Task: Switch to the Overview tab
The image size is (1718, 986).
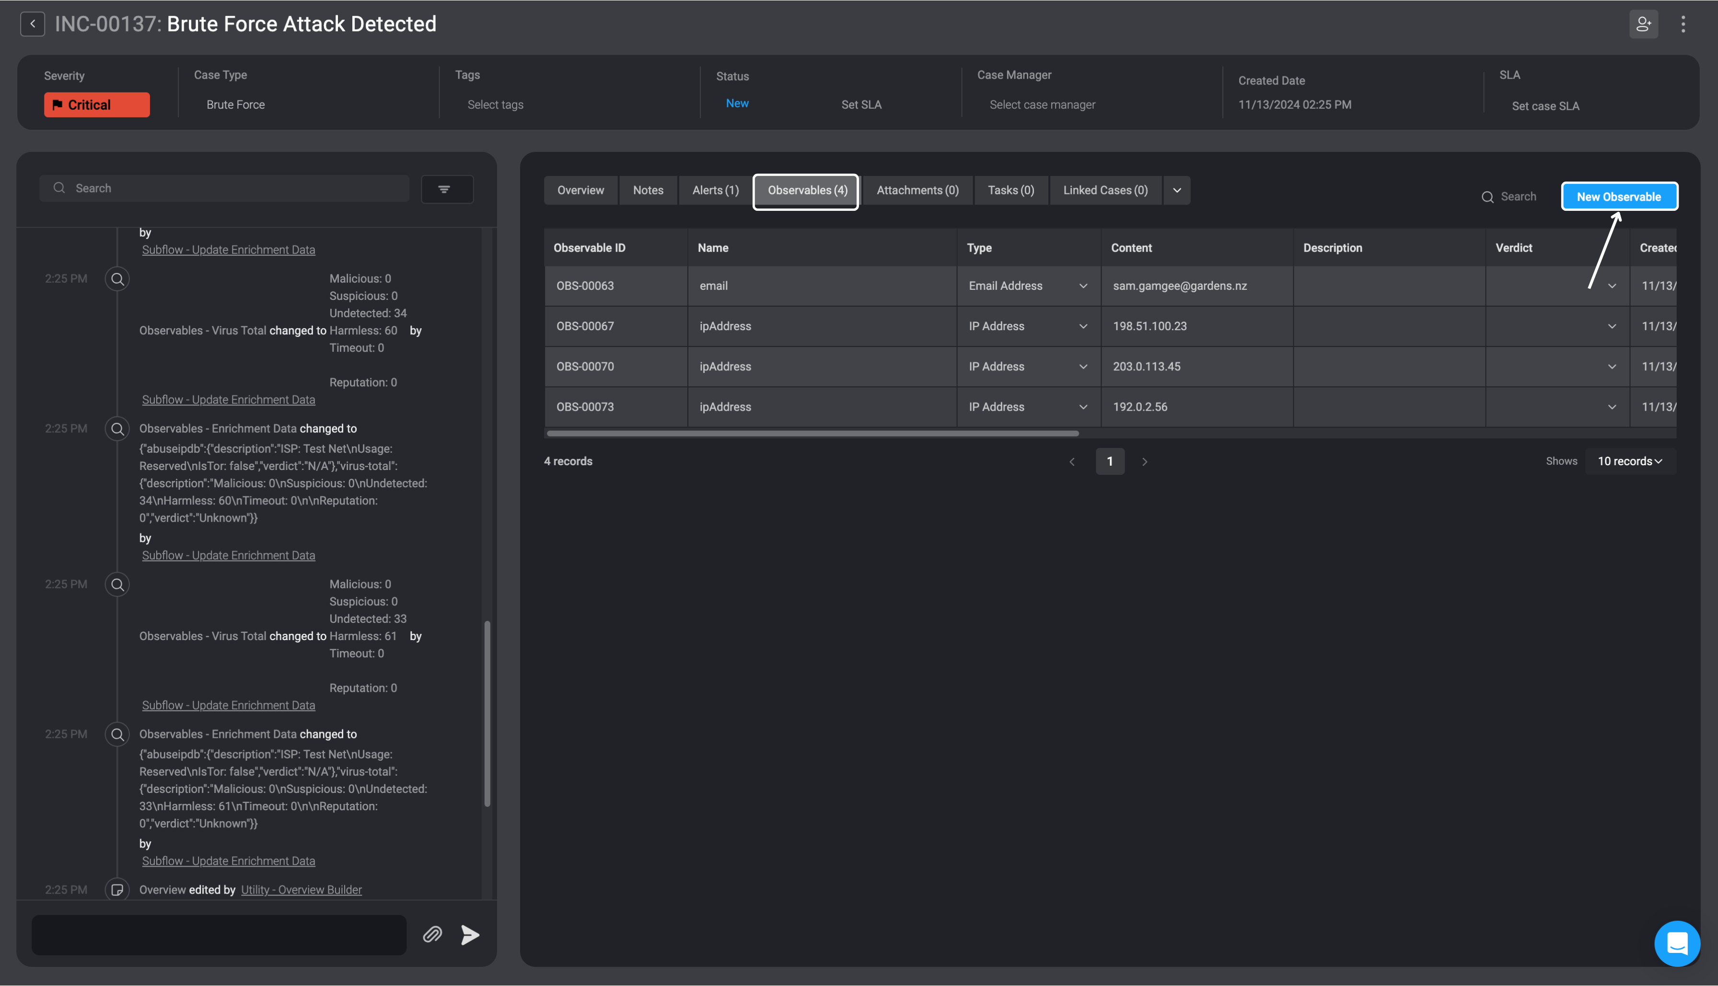Action: coord(580,190)
